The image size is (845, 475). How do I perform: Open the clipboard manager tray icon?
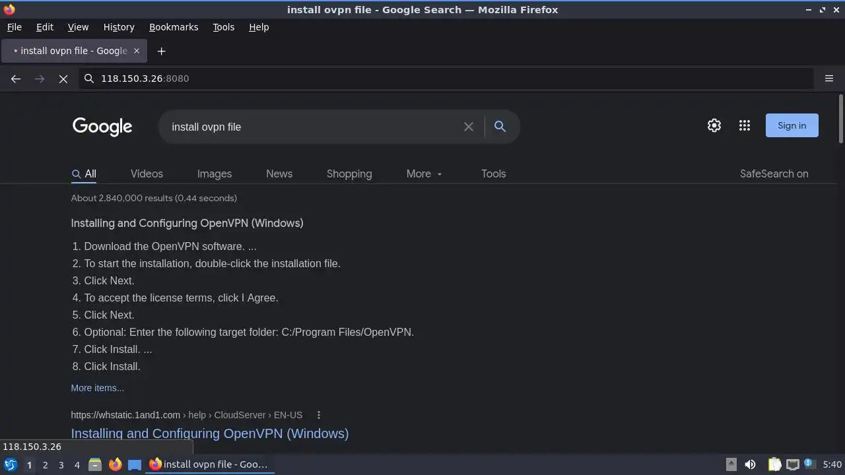click(775, 464)
